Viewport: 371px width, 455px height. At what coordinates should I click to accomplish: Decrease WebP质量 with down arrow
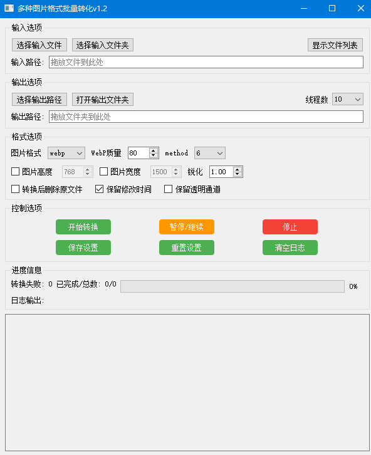coord(154,155)
